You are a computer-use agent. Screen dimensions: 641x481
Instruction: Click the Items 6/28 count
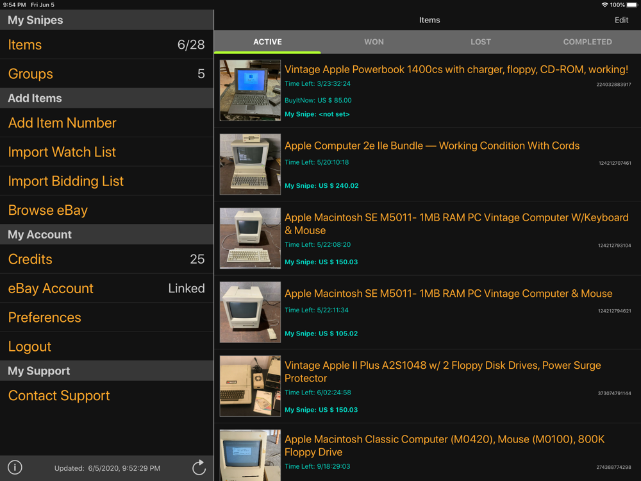click(x=191, y=45)
